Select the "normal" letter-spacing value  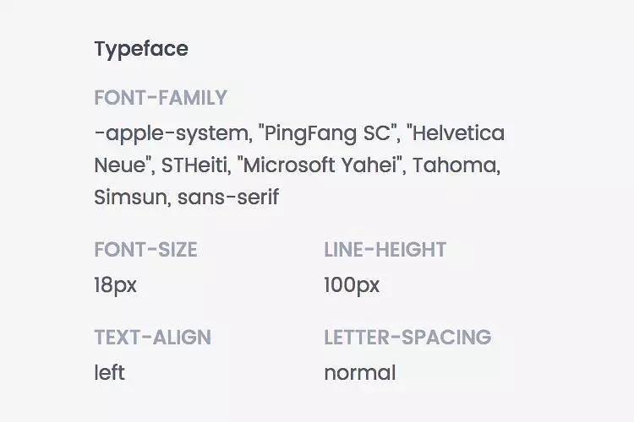click(359, 372)
